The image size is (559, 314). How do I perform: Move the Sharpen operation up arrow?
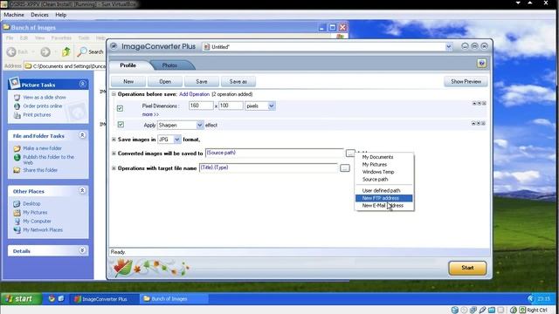473,124
